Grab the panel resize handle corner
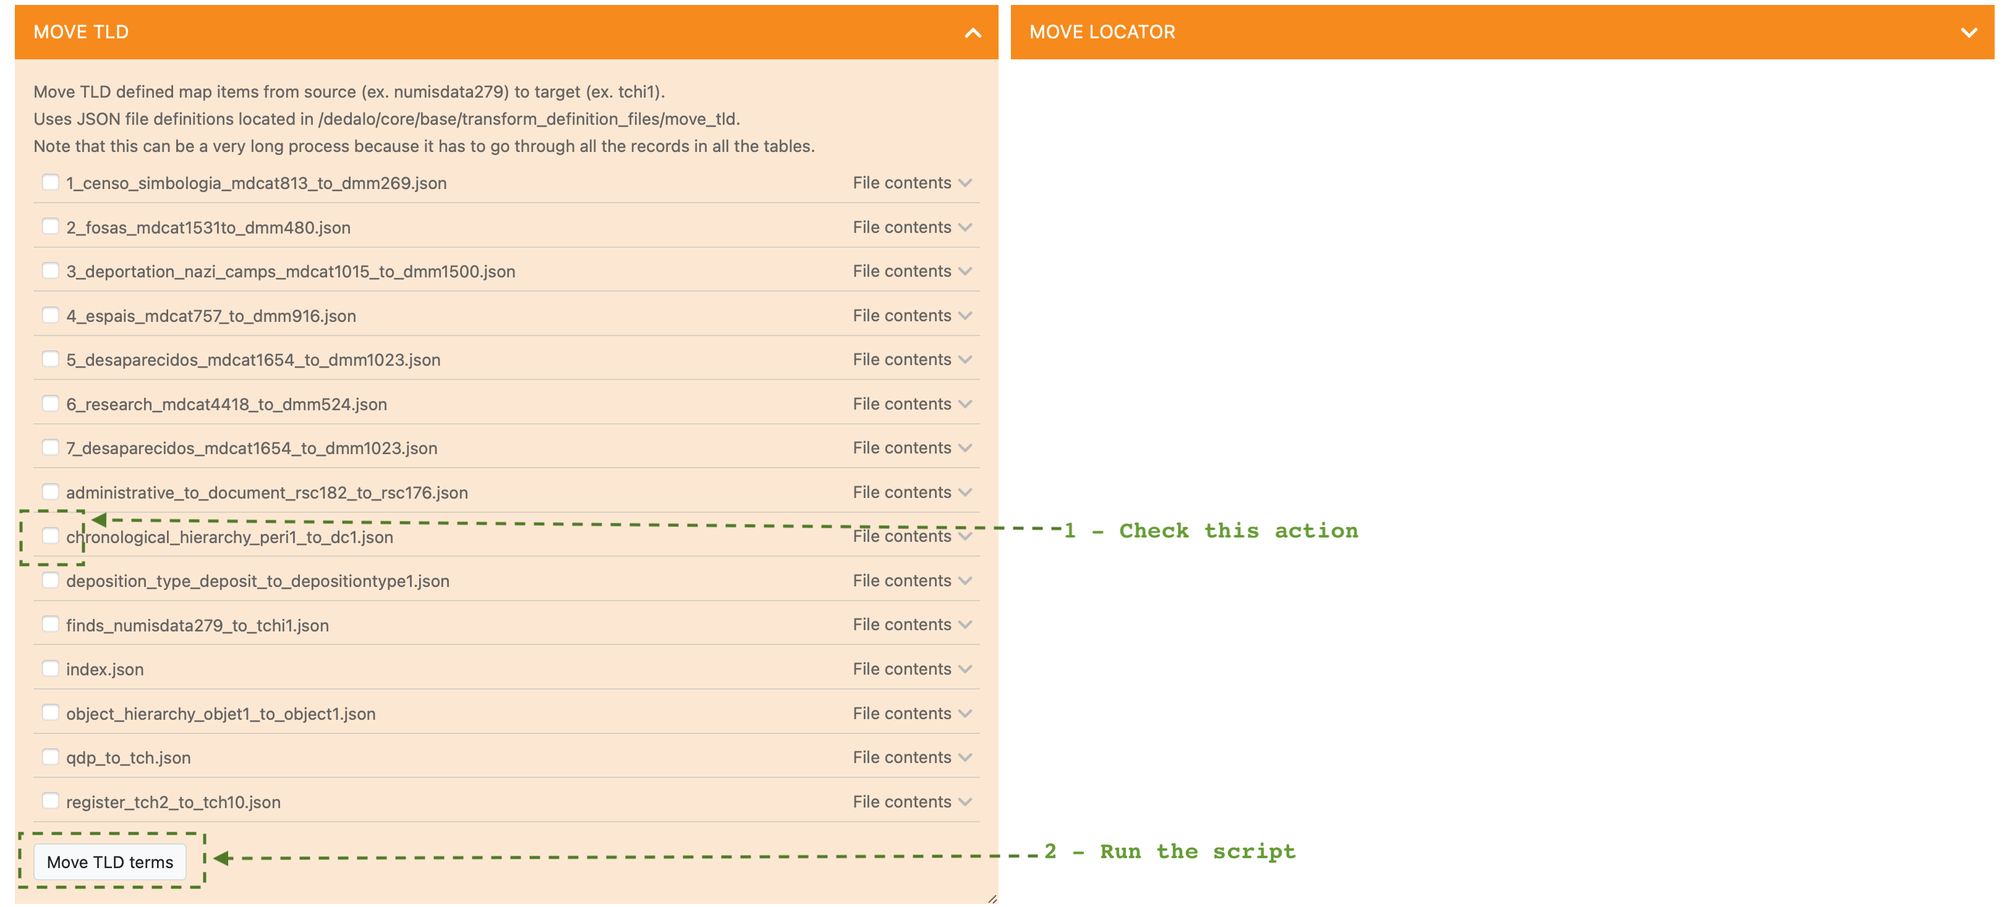 pos(992,898)
